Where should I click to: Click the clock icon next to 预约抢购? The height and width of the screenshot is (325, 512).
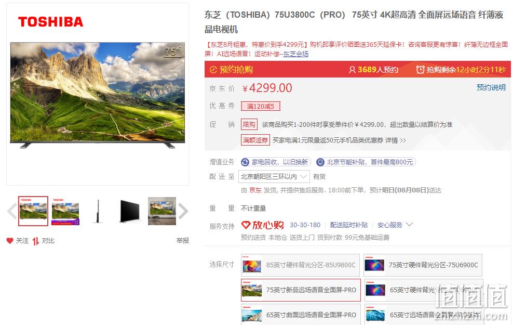click(x=213, y=70)
